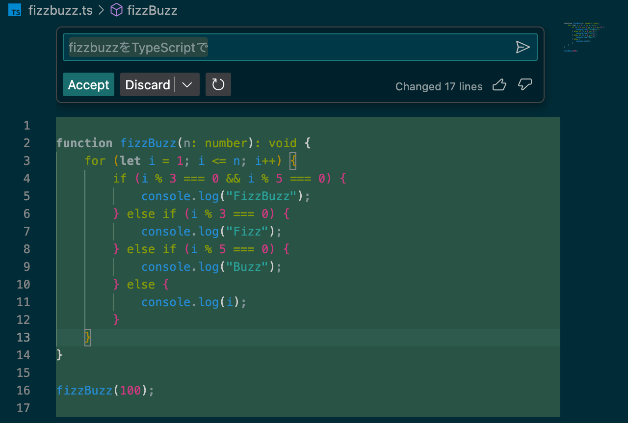Click the thumbs up feedback icon
The image size is (628, 423).
tap(499, 85)
